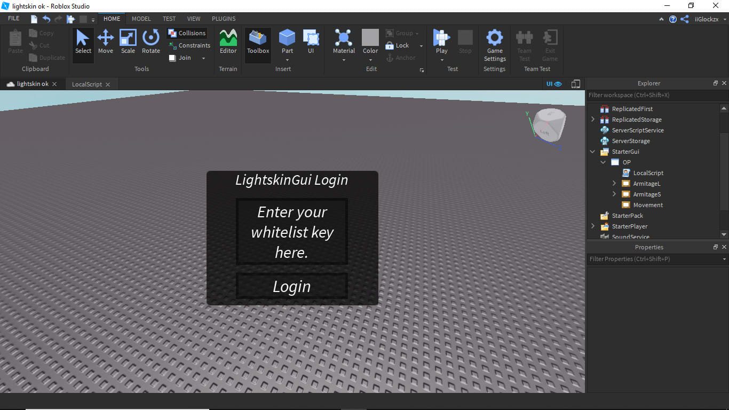
Task: Open the Edit group settings launcher
Action: click(422, 70)
